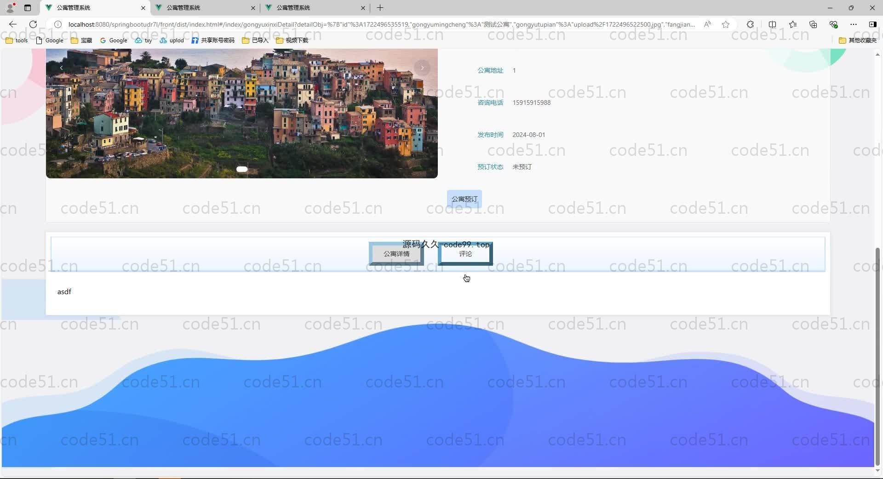The image size is (883, 479).
Task: Open the collections icon
Action: click(813, 24)
